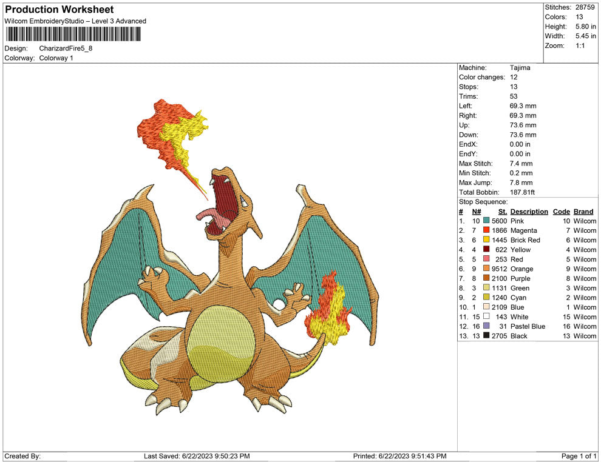Image resolution: width=601 pixels, height=462 pixels.
Task: Select the Down value 73.6 mm
Action: (x=523, y=135)
